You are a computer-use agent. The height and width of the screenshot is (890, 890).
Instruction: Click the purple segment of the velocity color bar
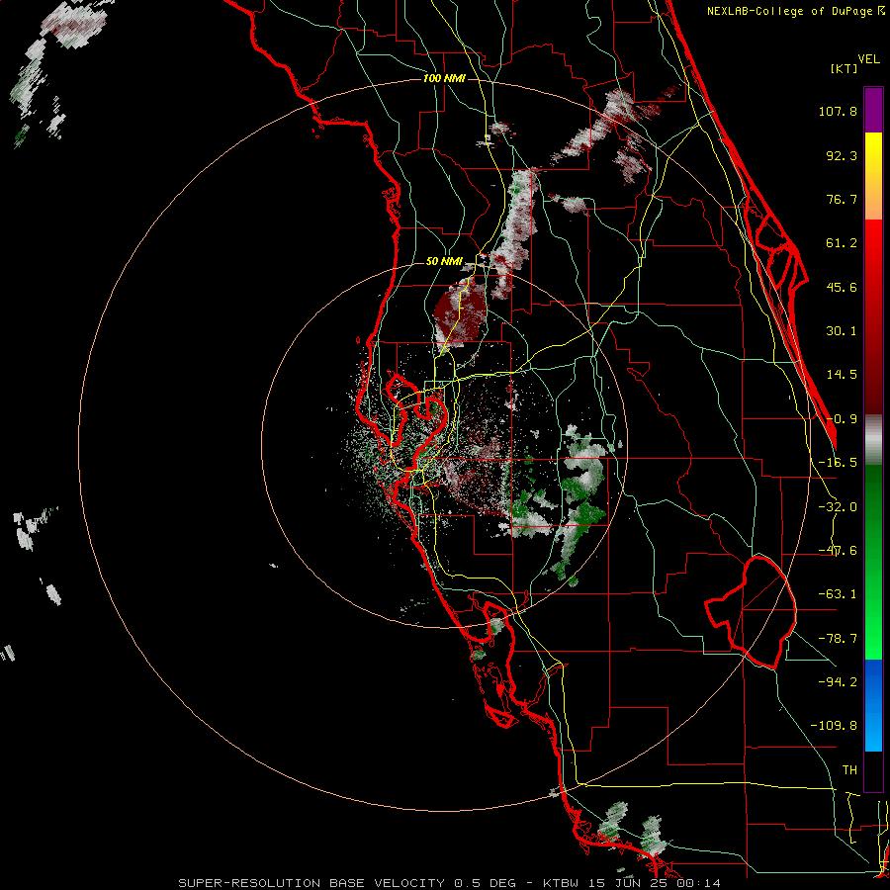pos(873,110)
